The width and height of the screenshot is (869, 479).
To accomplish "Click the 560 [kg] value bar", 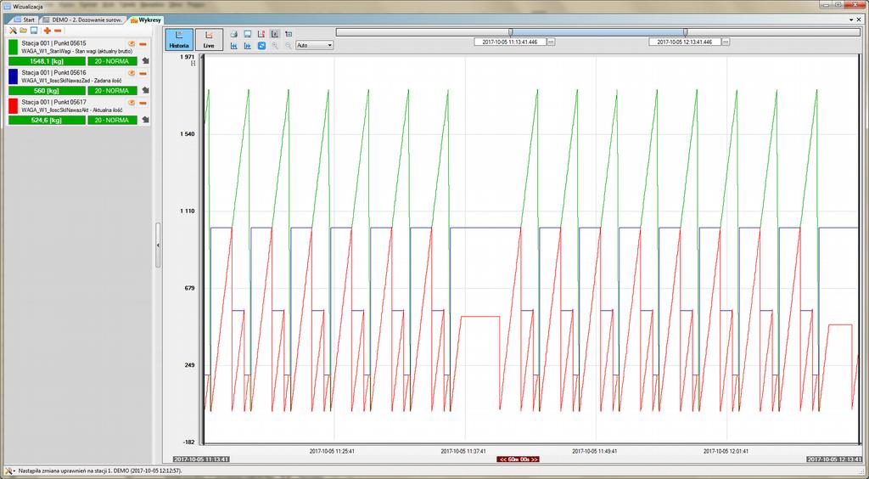I will point(48,90).
